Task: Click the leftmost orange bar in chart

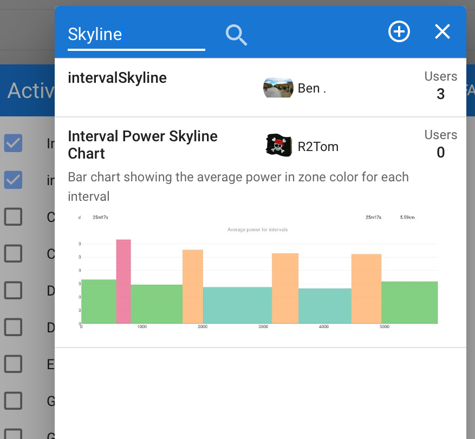Action: 192,286
